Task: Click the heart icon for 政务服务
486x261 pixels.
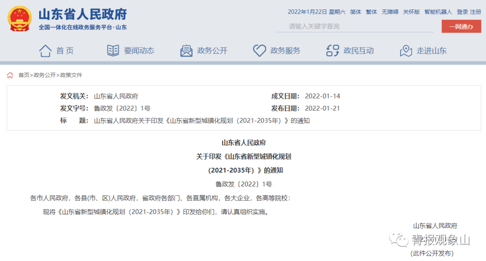Action: (259, 51)
